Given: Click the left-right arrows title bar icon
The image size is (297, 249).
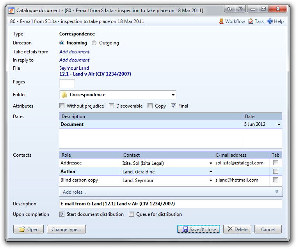Looking at the screenshot, I should click(229, 9).
